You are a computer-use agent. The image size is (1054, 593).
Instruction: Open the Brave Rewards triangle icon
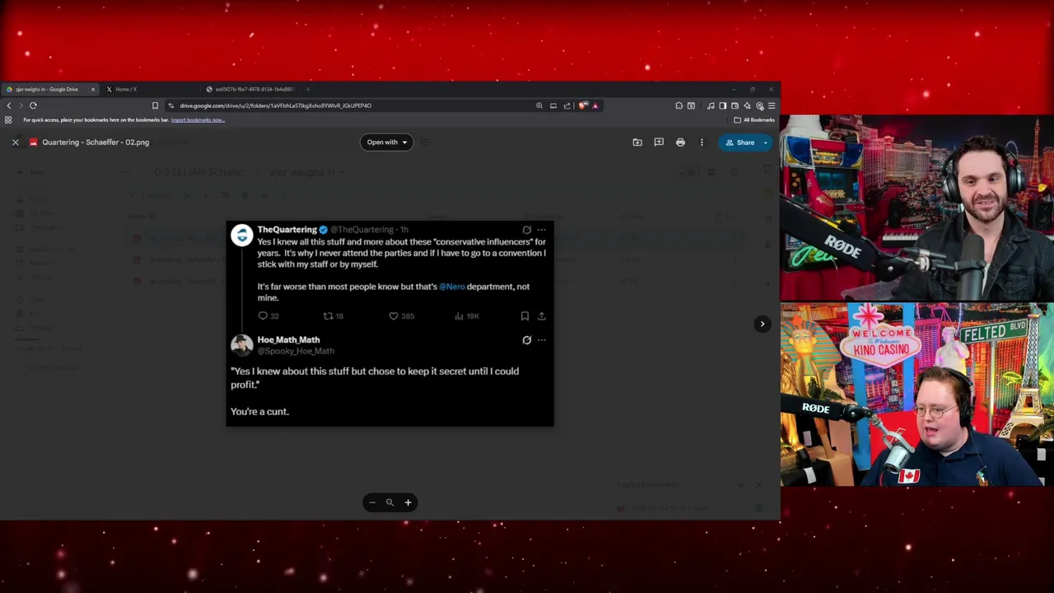[595, 105]
